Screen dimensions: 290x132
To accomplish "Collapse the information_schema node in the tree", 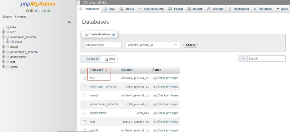I will (x=3, y=37).
